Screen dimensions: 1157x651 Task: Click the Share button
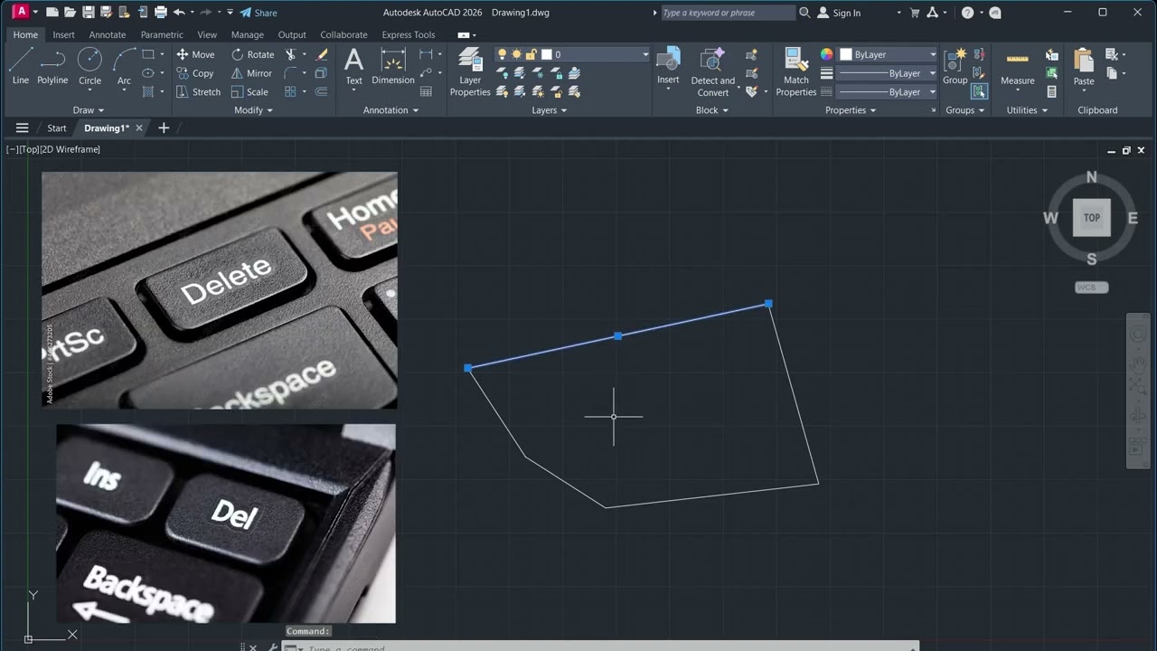pyautogui.click(x=259, y=13)
